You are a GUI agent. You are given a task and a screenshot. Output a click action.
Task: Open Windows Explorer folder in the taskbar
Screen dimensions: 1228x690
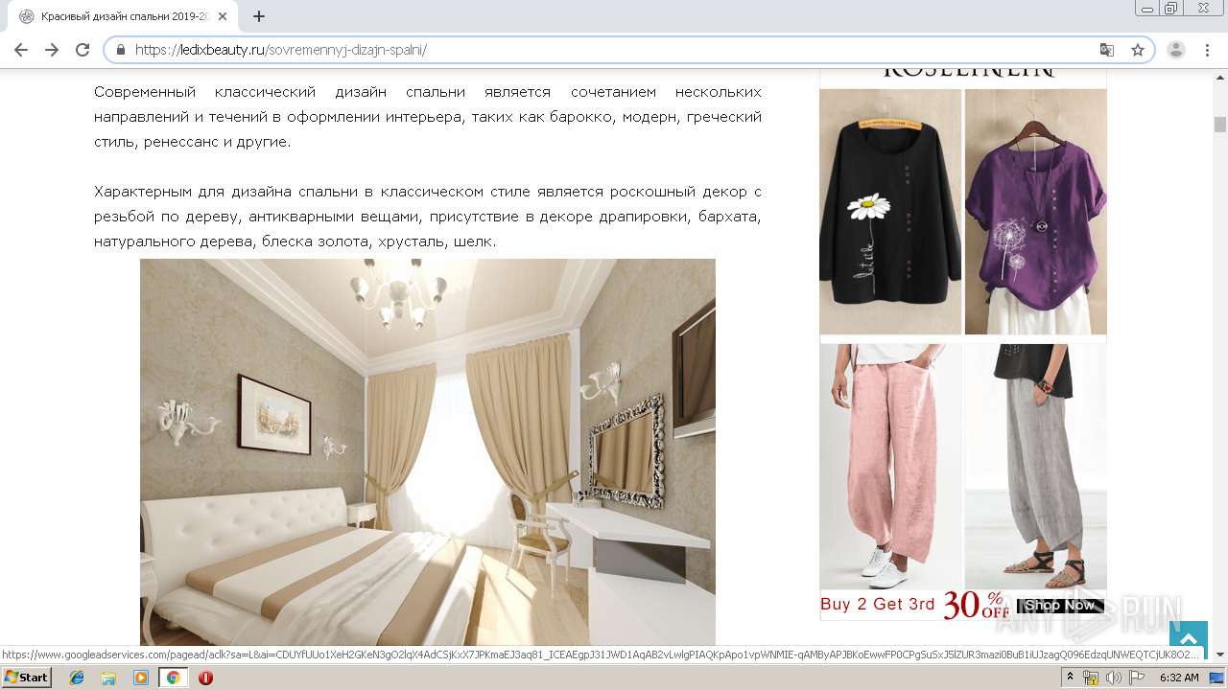click(108, 678)
